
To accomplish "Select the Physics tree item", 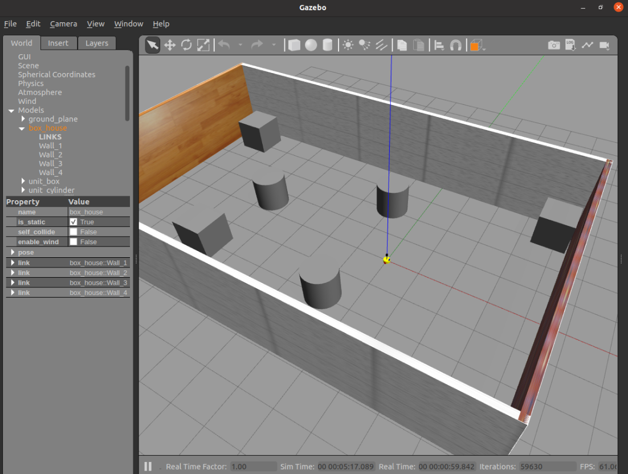I will (x=31, y=83).
